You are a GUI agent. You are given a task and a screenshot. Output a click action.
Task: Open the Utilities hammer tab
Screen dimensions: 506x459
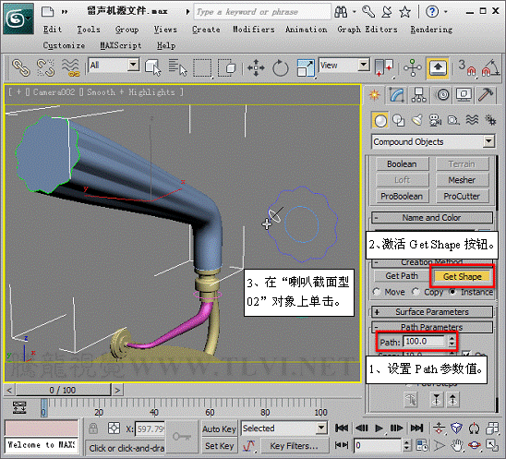tap(486, 95)
